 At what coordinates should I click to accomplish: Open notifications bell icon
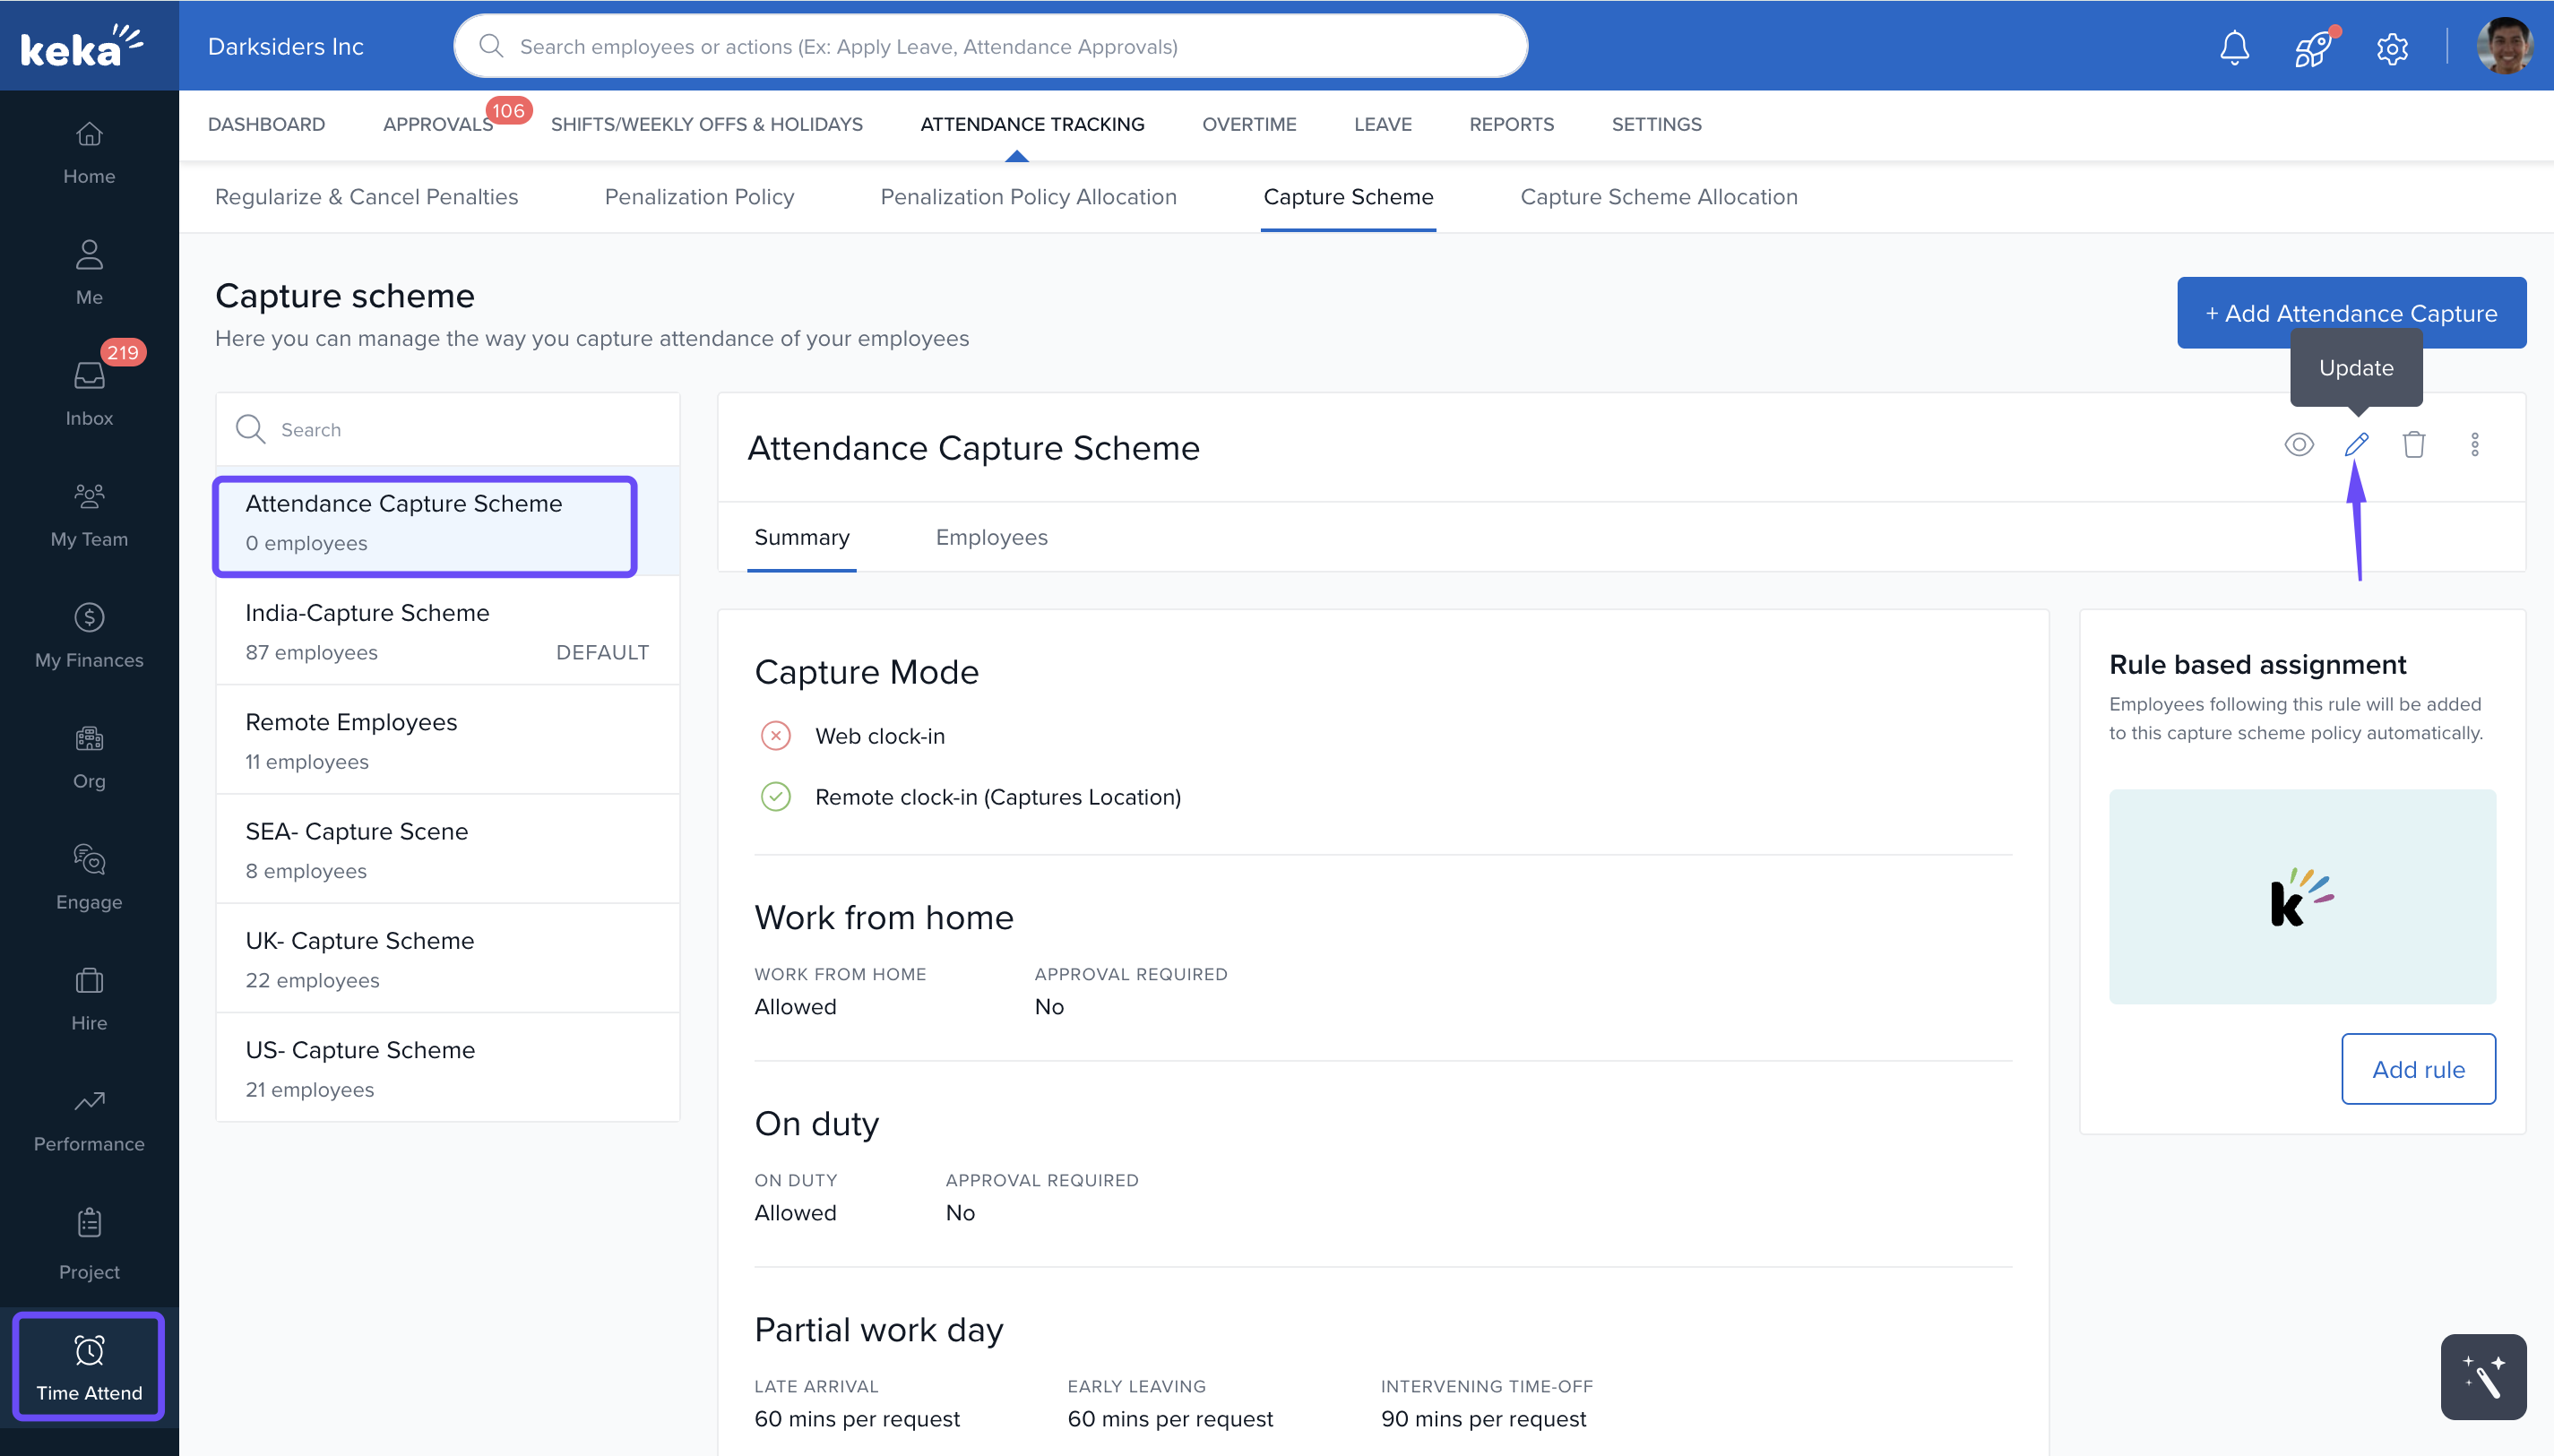pos(2234,47)
